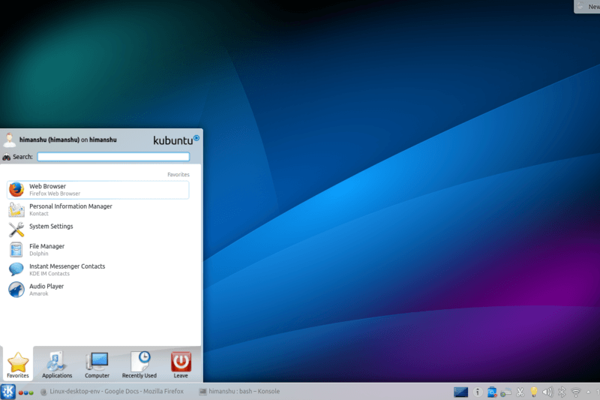Click the kubuntu logo in launcher
This screenshot has width=600, height=400.
pyautogui.click(x=176, y=140)
